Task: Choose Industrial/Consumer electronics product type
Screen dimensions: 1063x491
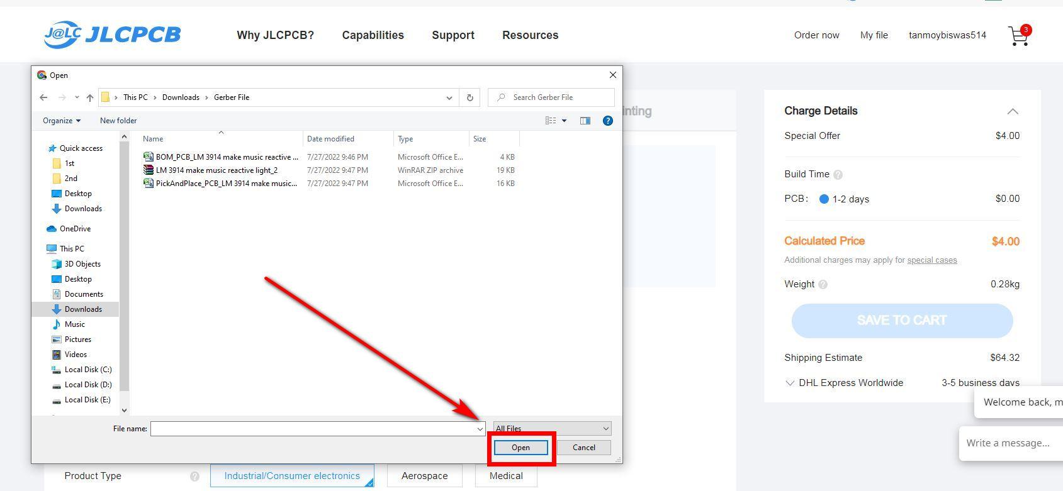Action: tap(292, 476)
